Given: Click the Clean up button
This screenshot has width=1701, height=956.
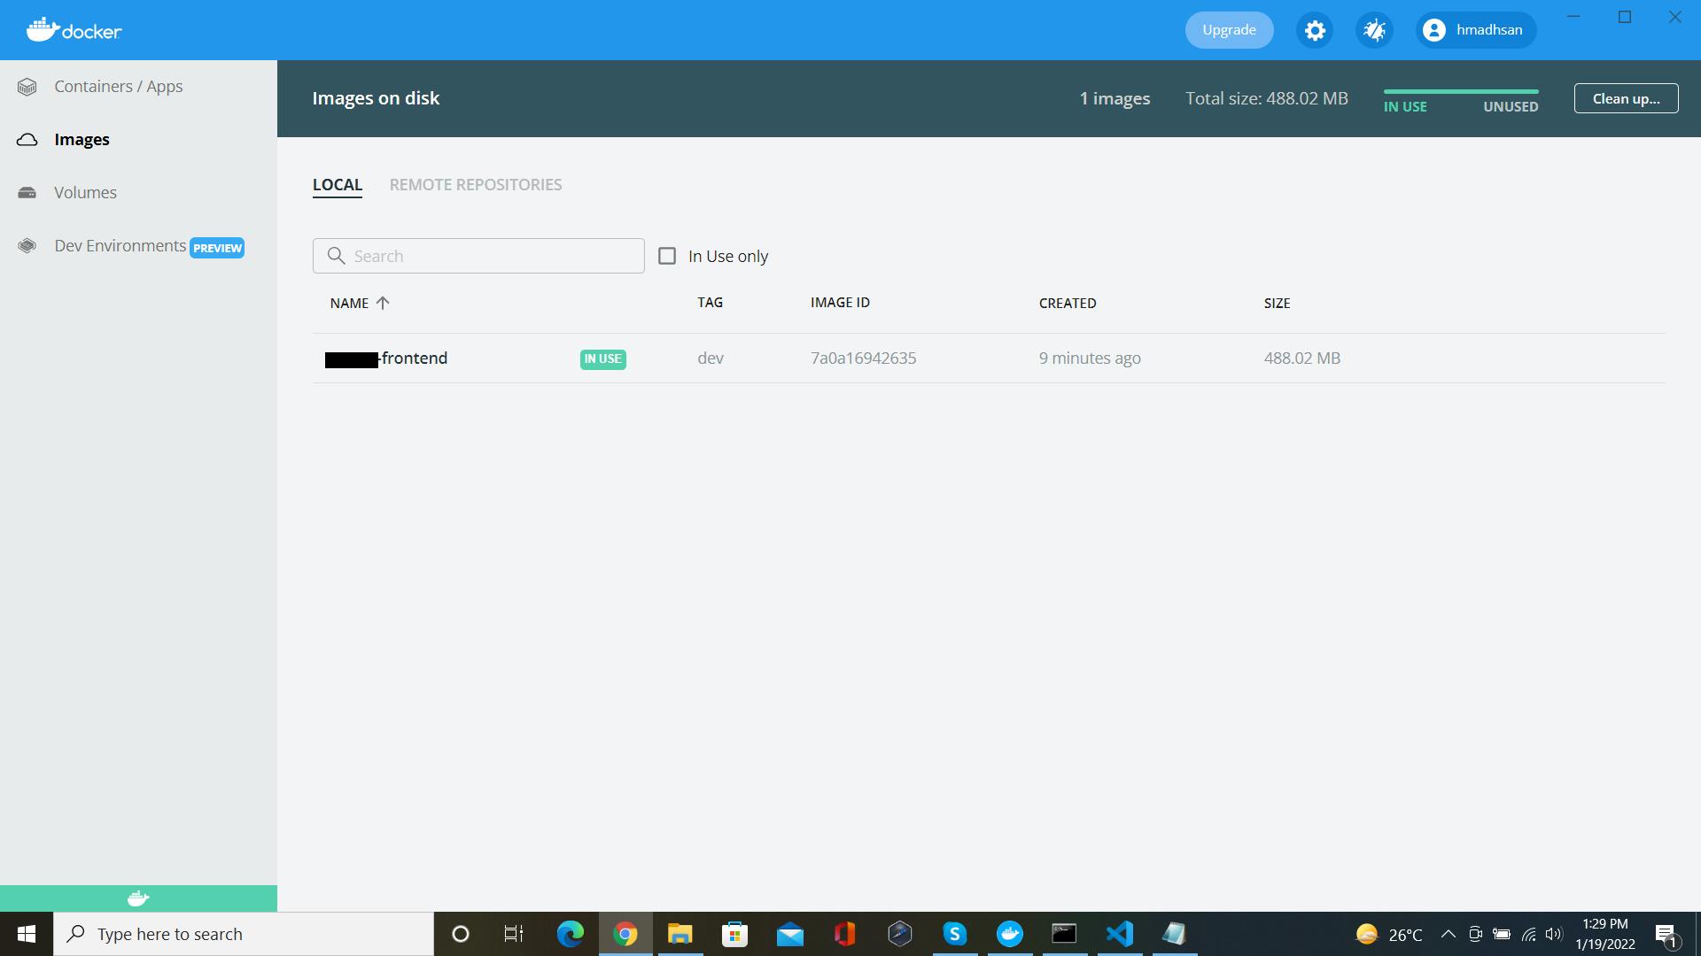Looking at the screenshot, I should tap(1627, 96).
